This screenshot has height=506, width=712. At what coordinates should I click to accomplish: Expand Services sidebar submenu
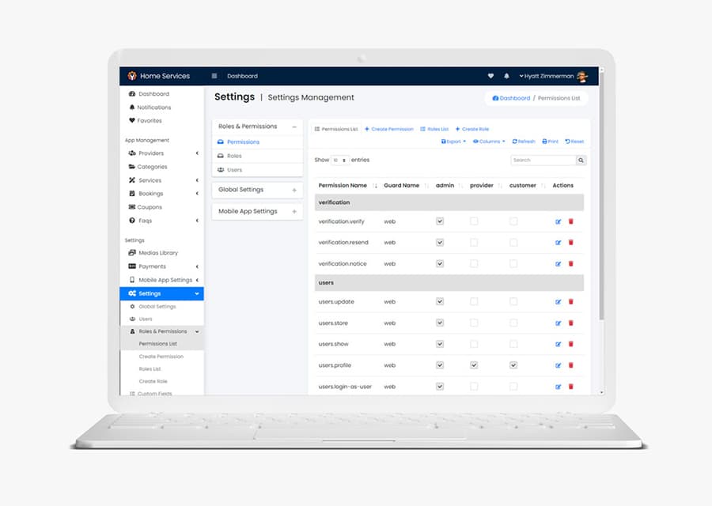tap(197, 180)
